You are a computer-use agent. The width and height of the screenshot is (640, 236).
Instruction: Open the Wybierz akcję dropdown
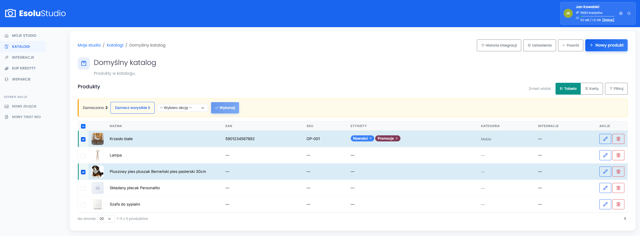click(x=183, y=108)
